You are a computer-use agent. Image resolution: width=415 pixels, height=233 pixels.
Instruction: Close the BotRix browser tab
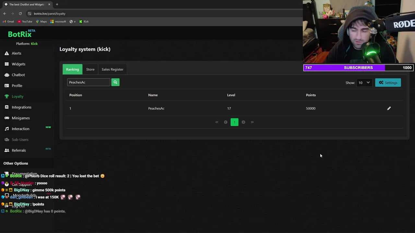[x=49, y=4]
